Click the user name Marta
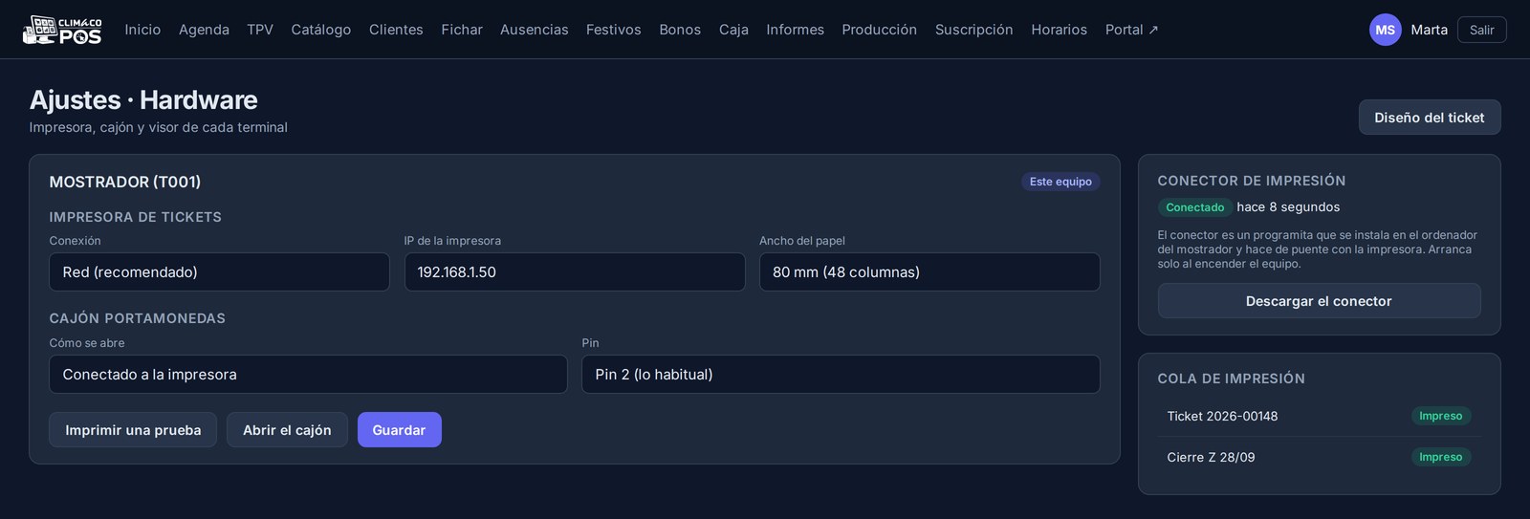Screen dimensions: 1530x519 coord(1429,30)
